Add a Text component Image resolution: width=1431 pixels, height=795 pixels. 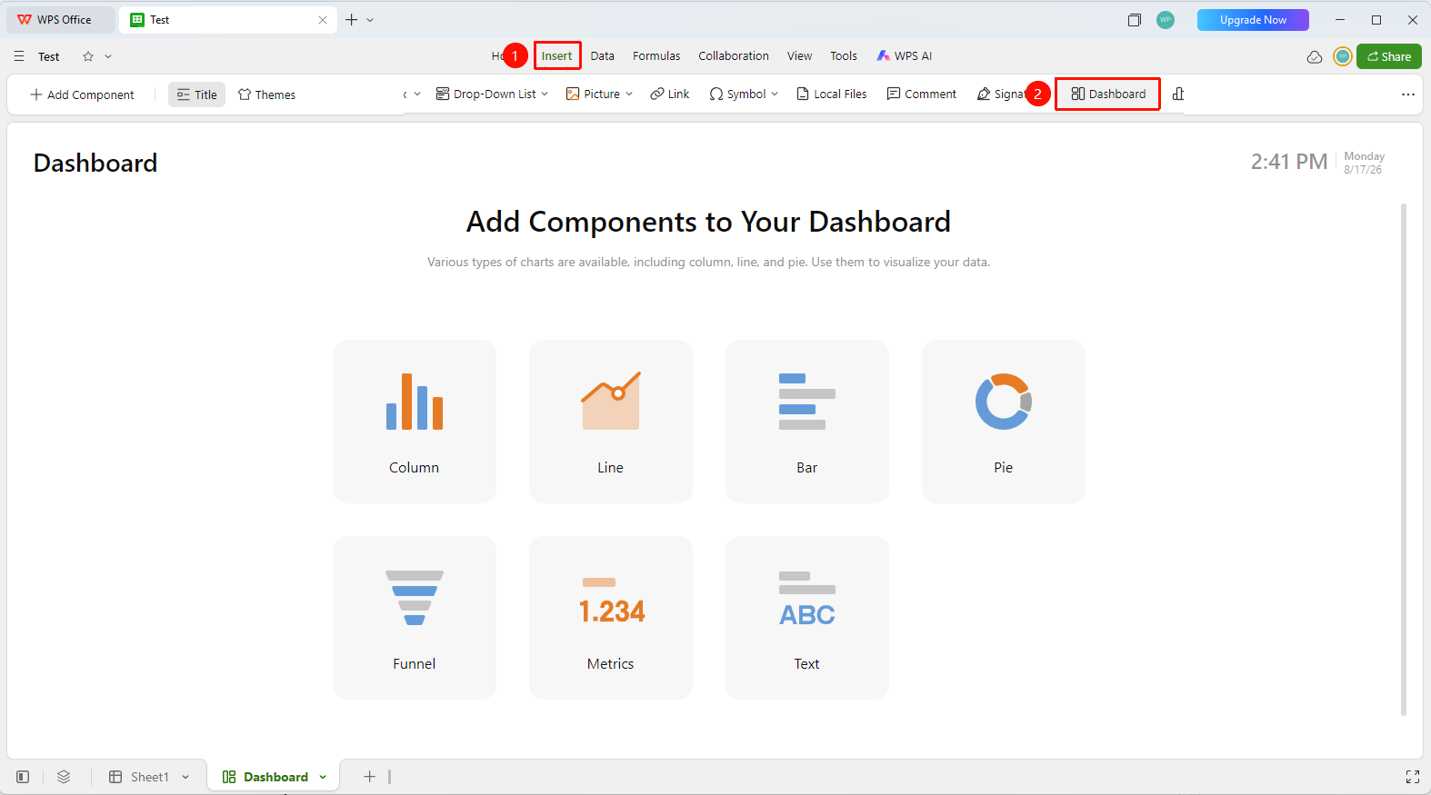[807, 618]
